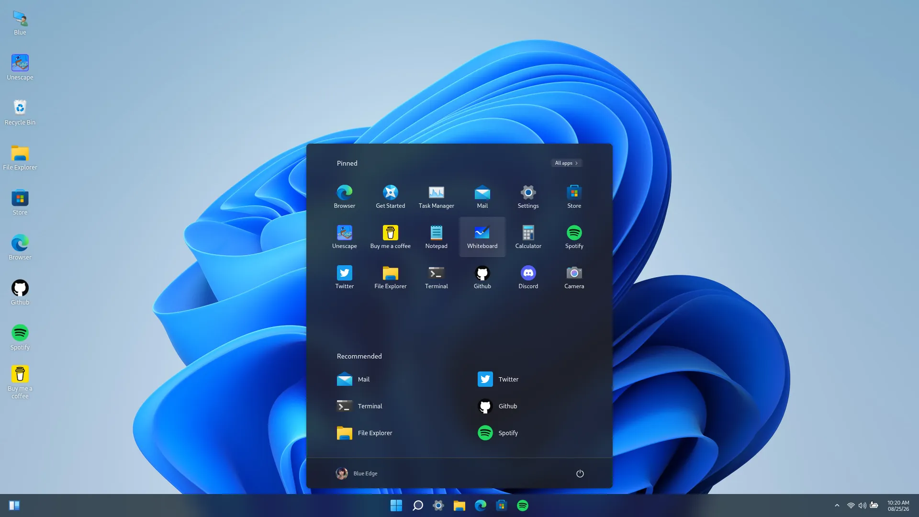Open File Explorer from the taskbar
The height and width of the screenshot is (517, 919).
tap(459, 506)
